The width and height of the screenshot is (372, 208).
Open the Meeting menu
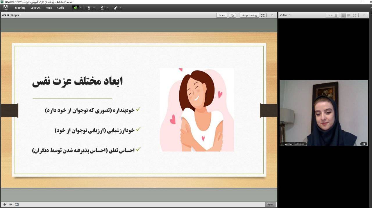[x=20, y=8]
